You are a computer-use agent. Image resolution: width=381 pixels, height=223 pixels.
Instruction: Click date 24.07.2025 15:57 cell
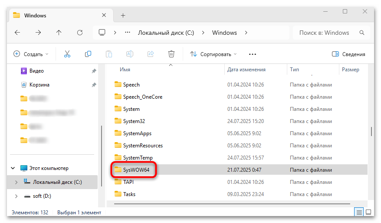pyautogui.click(x=246, y=158)
